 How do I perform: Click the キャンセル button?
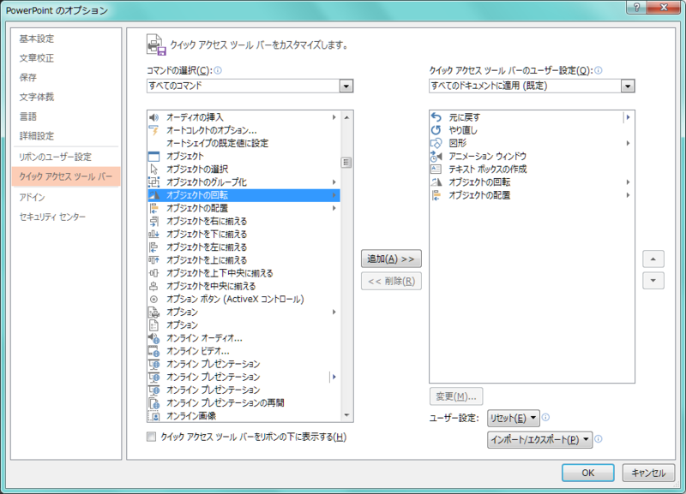coord(648,473)
